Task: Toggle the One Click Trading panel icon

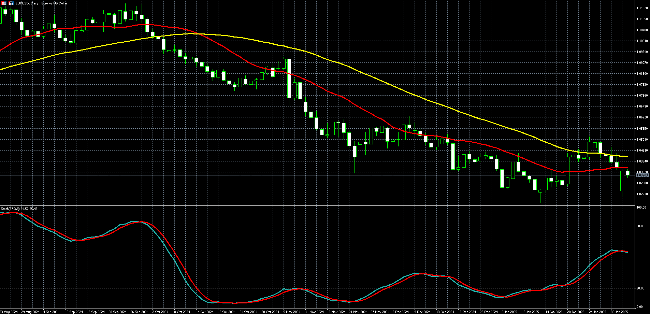Action: coord(4,3)
